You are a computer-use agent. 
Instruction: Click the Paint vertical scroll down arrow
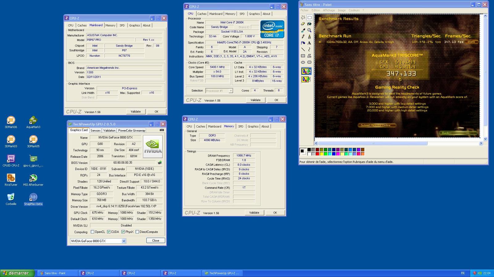coord(485,139)
